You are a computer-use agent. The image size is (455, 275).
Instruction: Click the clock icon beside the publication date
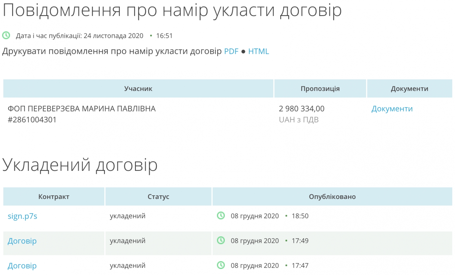[x=6, y=35]
